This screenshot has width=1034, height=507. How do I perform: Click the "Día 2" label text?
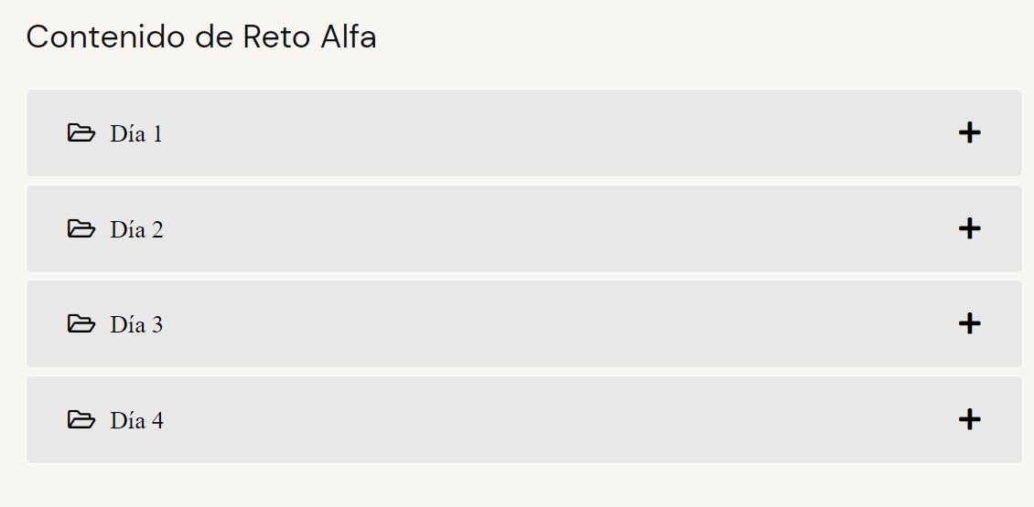(136, 230)
